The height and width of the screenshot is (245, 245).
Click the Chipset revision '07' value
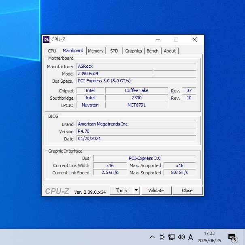tap(189, 90)
